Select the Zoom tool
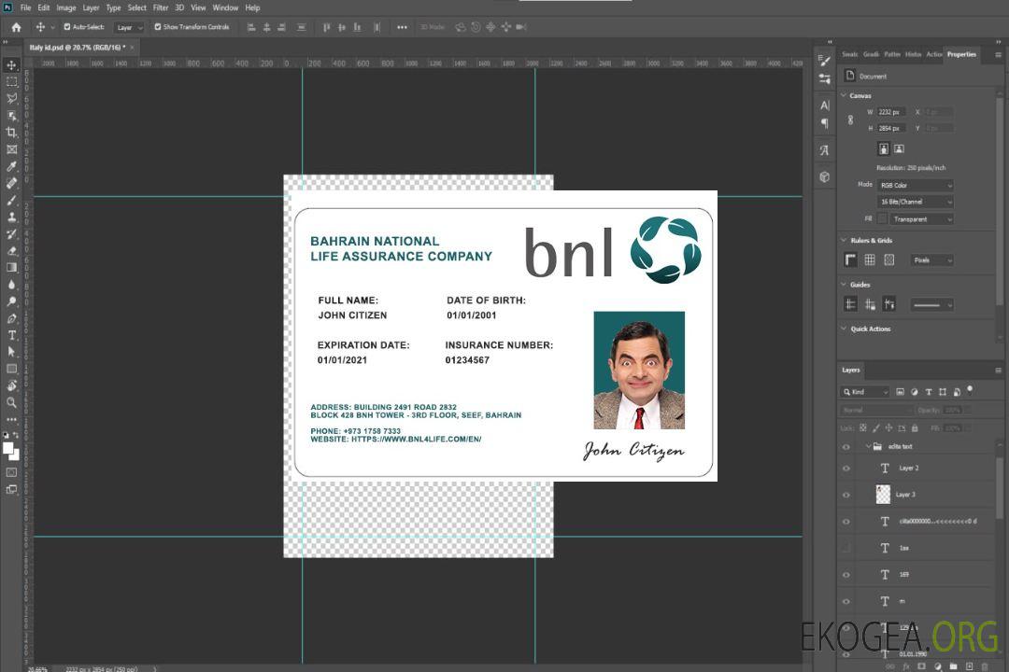 pyautogui.click(x=11, y=402)
